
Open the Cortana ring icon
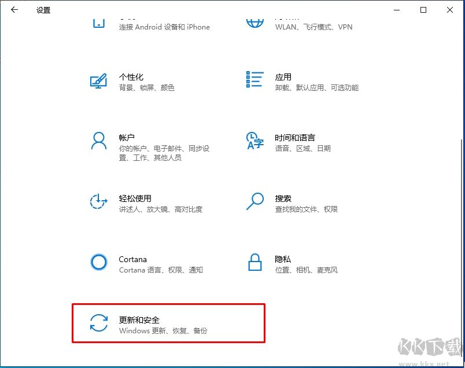click(x=99, y=262)
